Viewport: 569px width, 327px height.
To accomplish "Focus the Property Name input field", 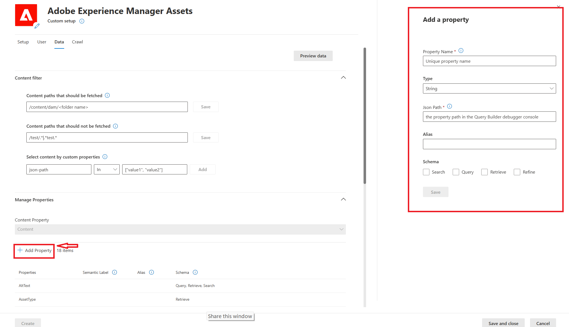I will (489, 61).
